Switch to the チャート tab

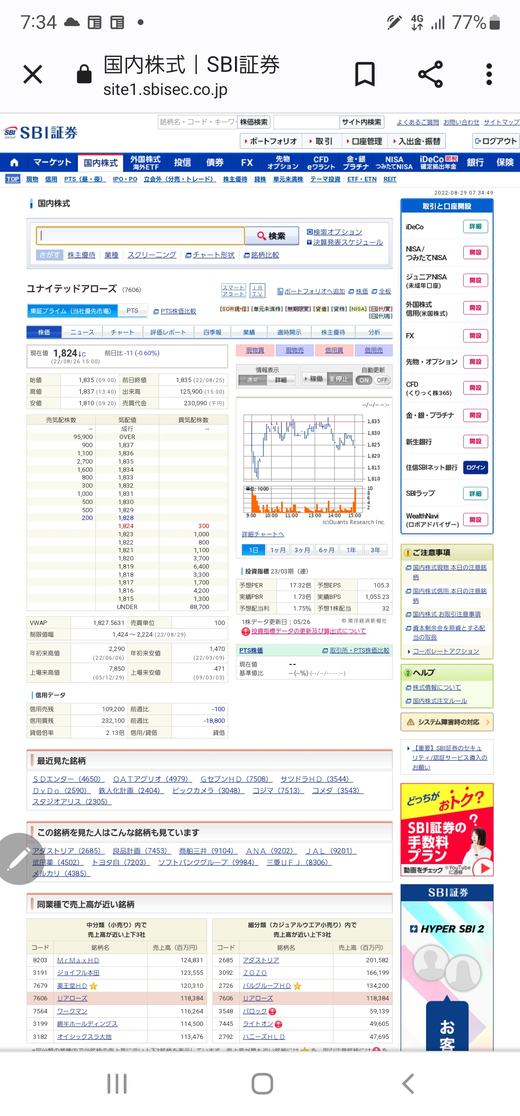click(122, 332)
